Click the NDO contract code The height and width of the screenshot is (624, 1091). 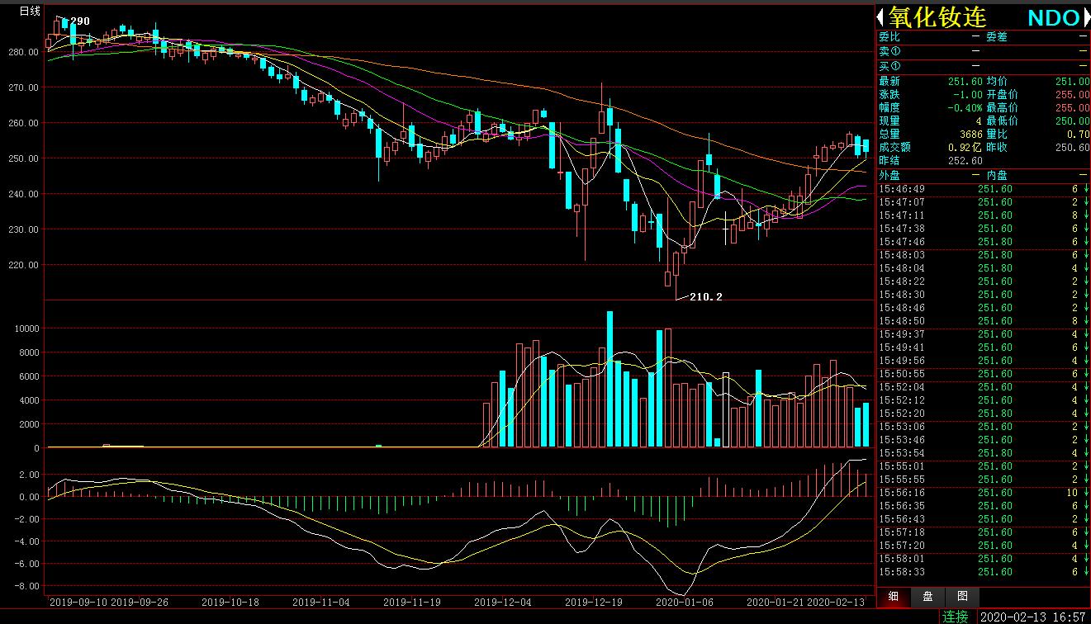[1053, 18]
